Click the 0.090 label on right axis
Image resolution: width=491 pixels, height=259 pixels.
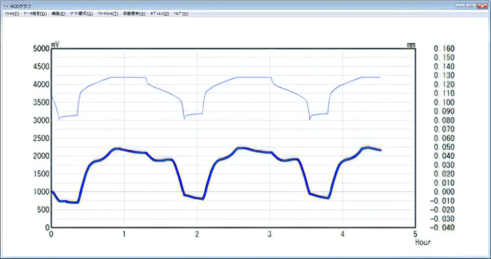[x=444, y=111]
